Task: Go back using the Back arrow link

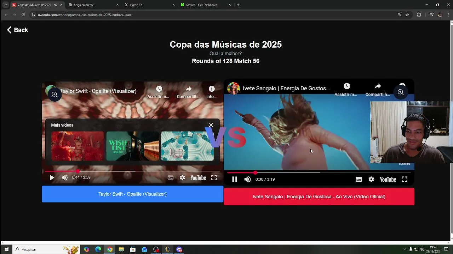Action: 17,30
